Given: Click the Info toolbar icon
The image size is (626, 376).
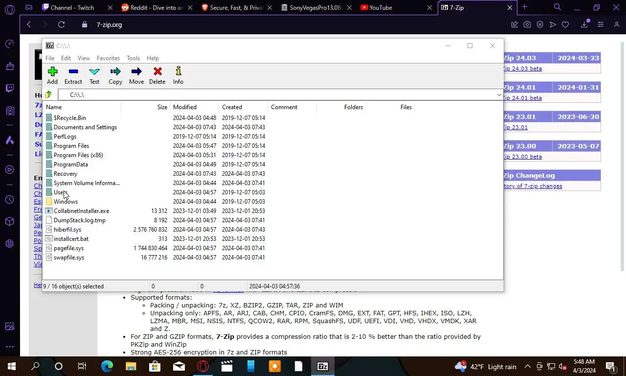Looking at the screenshot, I should [178, 71].
